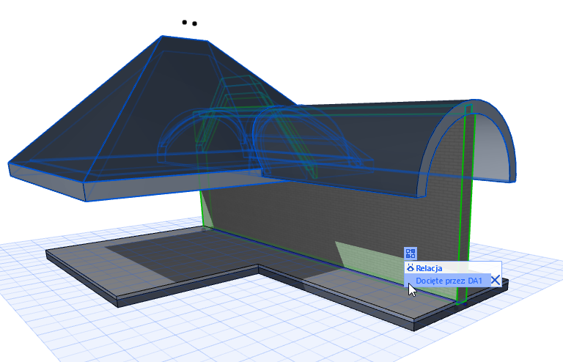This screenshot has width=563, height=362.
Task: Click the trim connections icon above the Relacja popup
Action: tap(411, 254)
